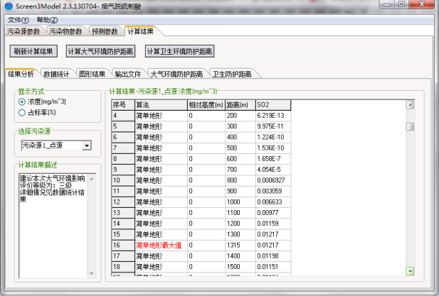Switch to the 污染源参数 tab
This screenshot has height=296, width=439.
point(23,31)
